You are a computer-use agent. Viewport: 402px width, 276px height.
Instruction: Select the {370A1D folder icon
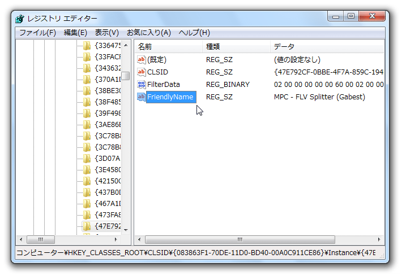click(x=87, y=79)
